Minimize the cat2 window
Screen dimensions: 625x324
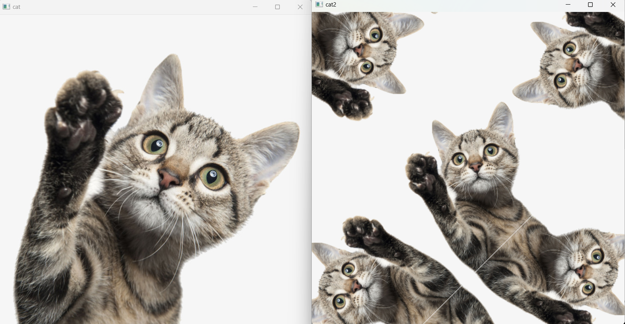click(x=568, y=5)
